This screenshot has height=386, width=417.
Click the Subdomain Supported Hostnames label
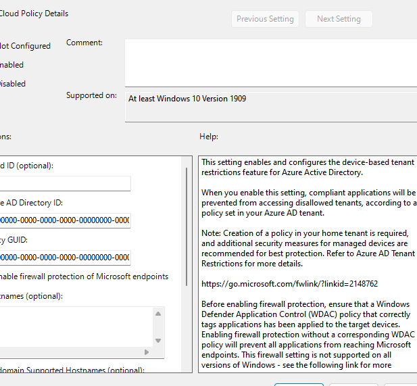[x=72, y=370]
